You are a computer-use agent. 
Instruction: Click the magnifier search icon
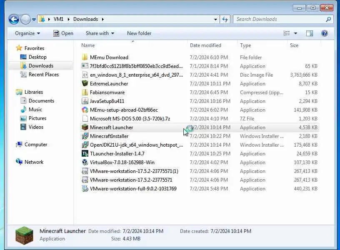click(x=328, y=19)
